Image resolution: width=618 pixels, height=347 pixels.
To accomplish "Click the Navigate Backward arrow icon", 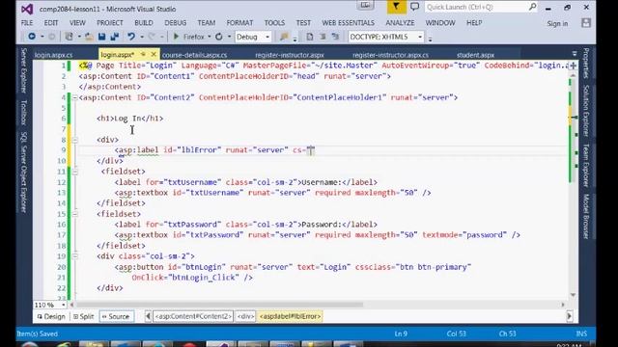I will point(32,37).
